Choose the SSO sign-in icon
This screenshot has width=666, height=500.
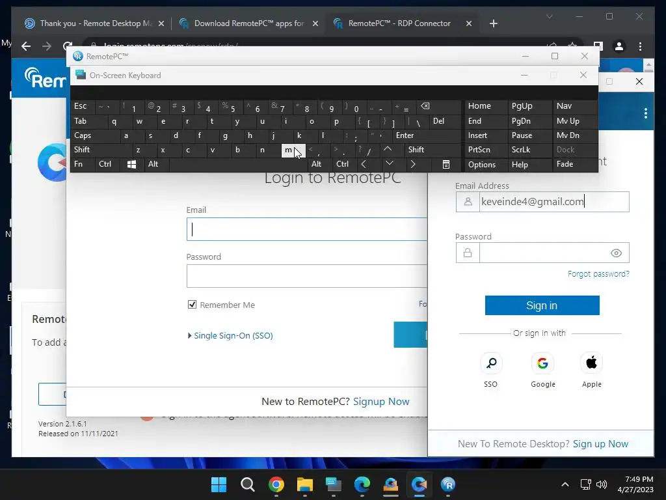492,363
